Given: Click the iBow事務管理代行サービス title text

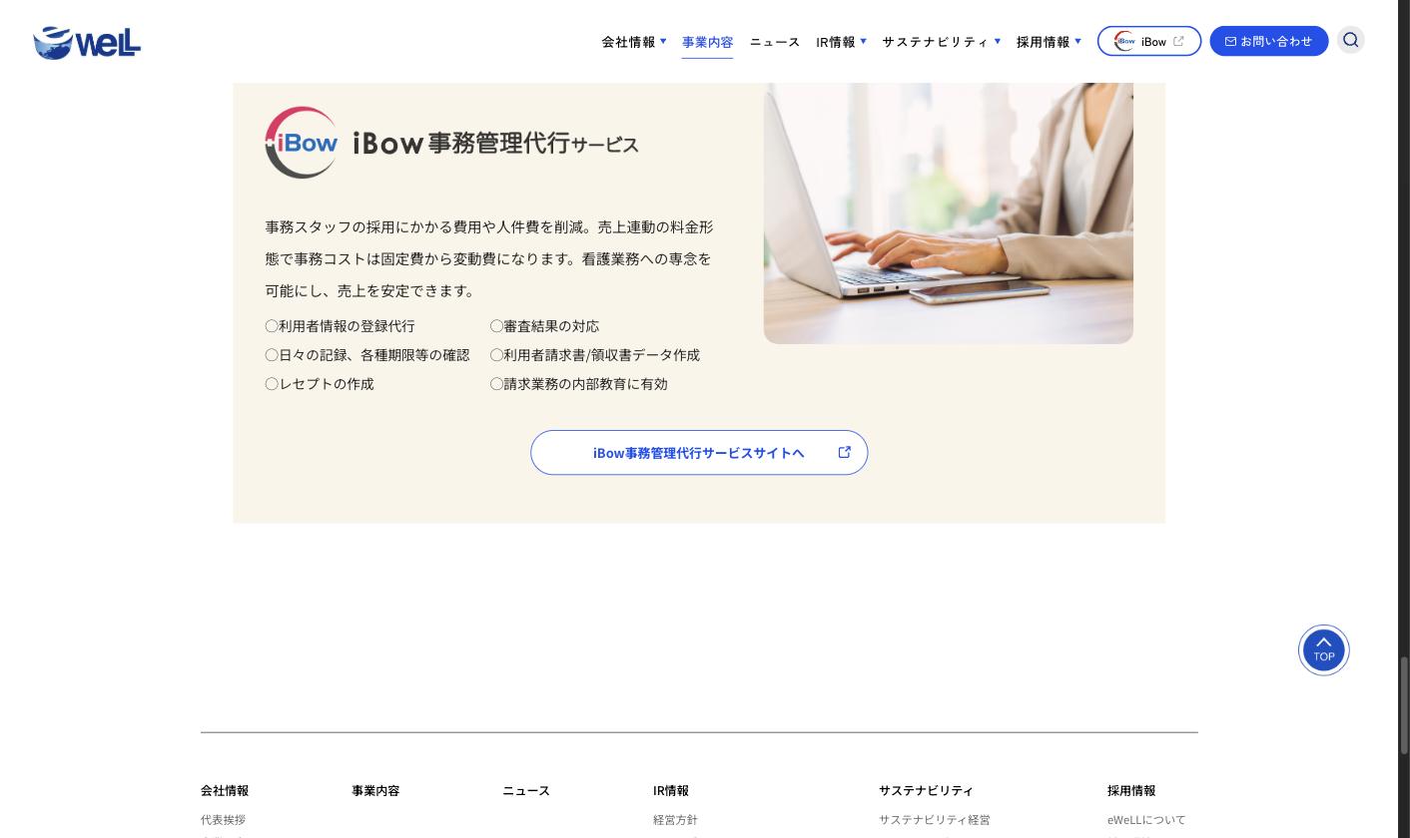Looking at the screenshot, I should point(496,144).
